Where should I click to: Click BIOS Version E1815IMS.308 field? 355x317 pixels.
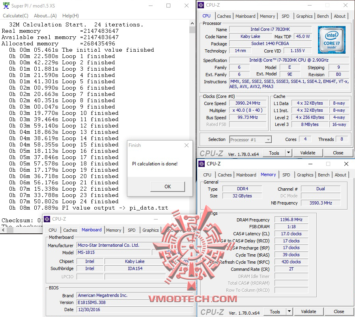[135, 302]
